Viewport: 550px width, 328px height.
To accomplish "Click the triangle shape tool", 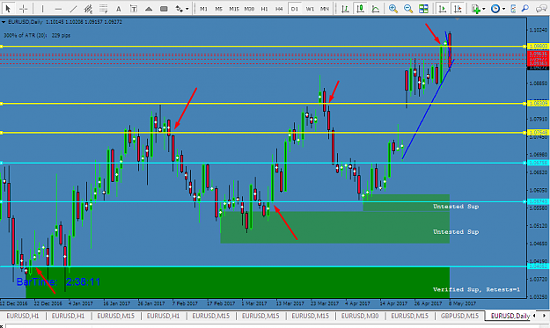I will [x=149, y=9].
